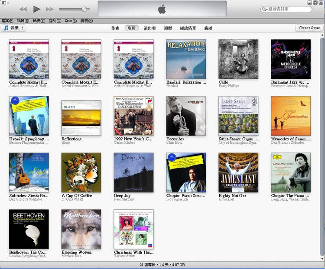Open A Cup Of Coffee album cover

coord(81,173)
